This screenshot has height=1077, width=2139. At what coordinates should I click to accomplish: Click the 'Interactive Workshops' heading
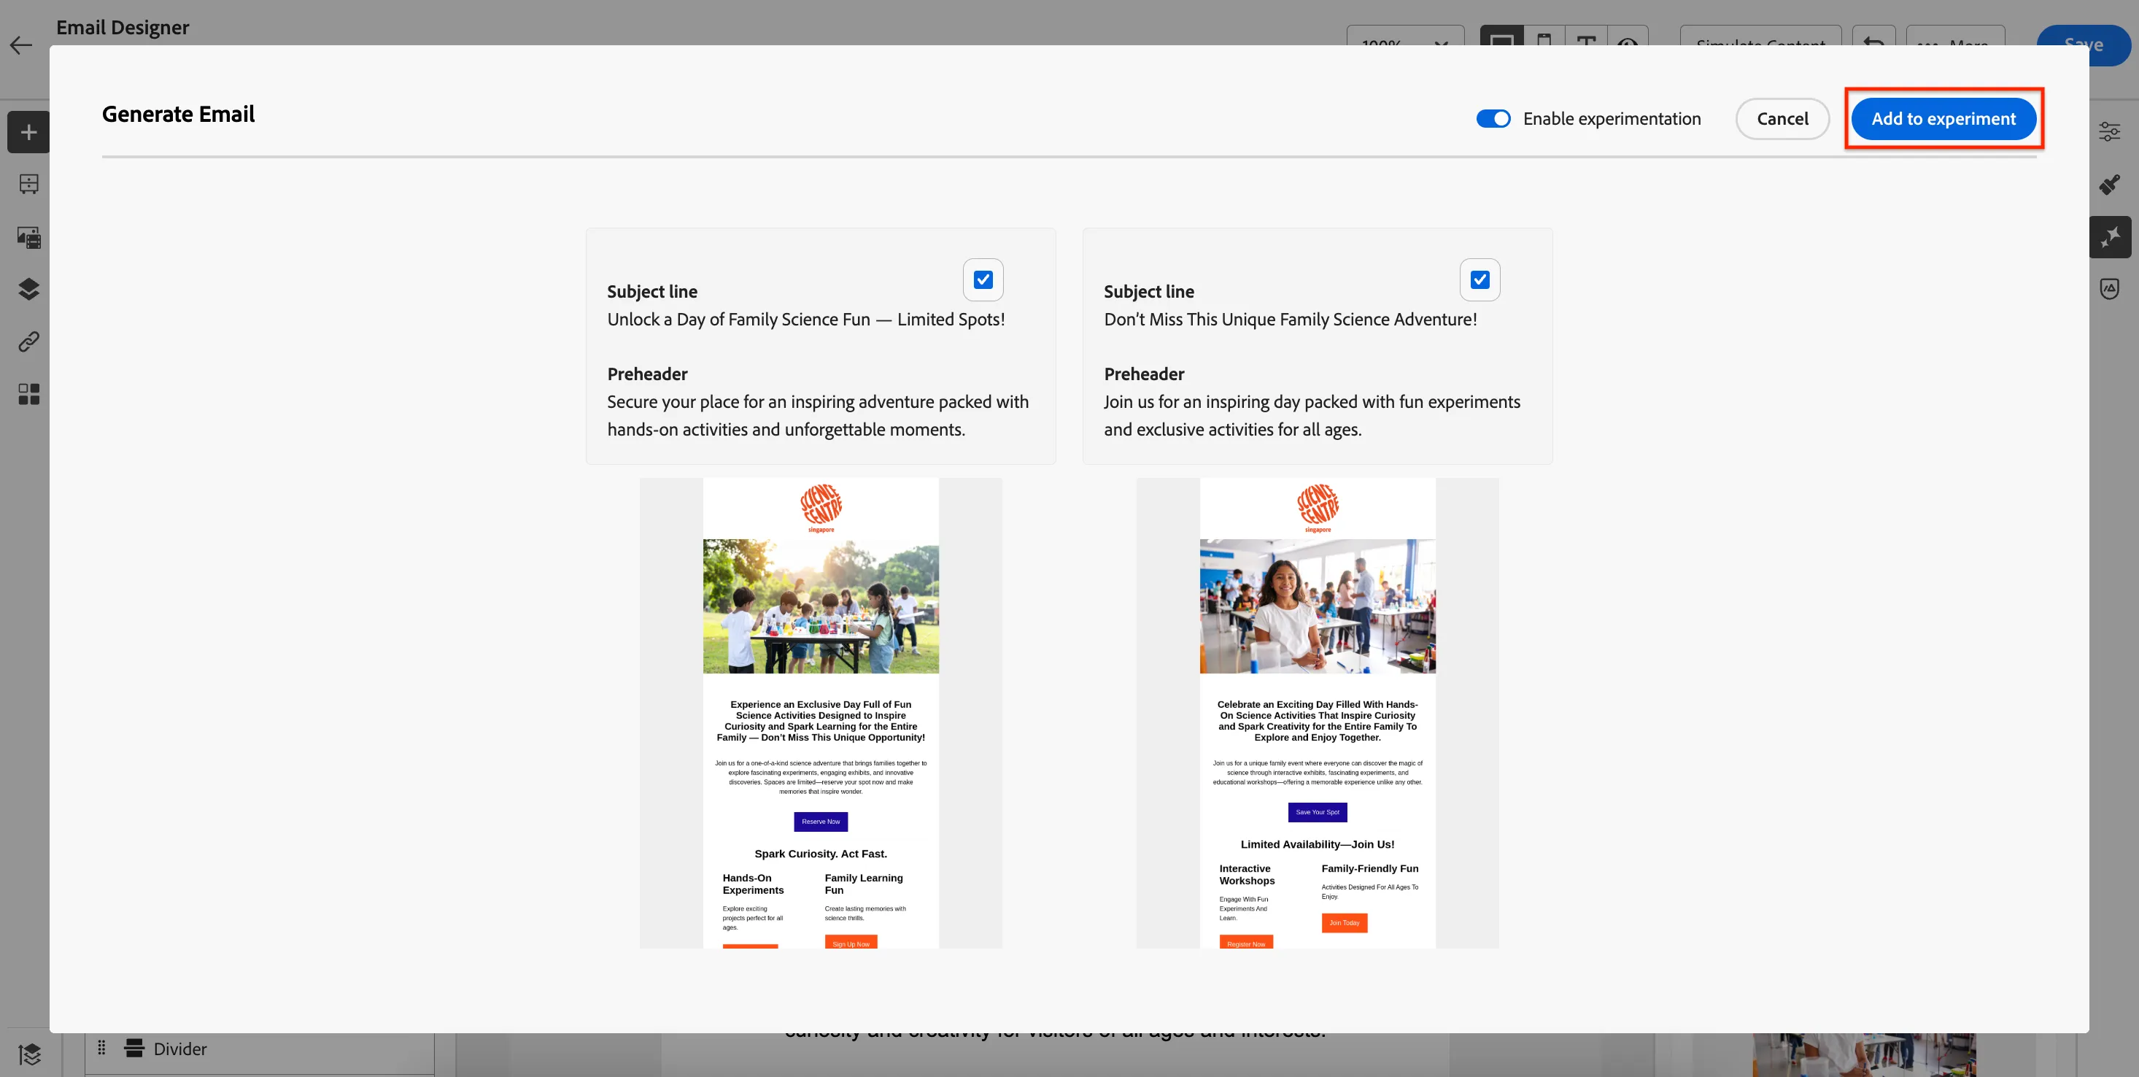(1248, 874)
